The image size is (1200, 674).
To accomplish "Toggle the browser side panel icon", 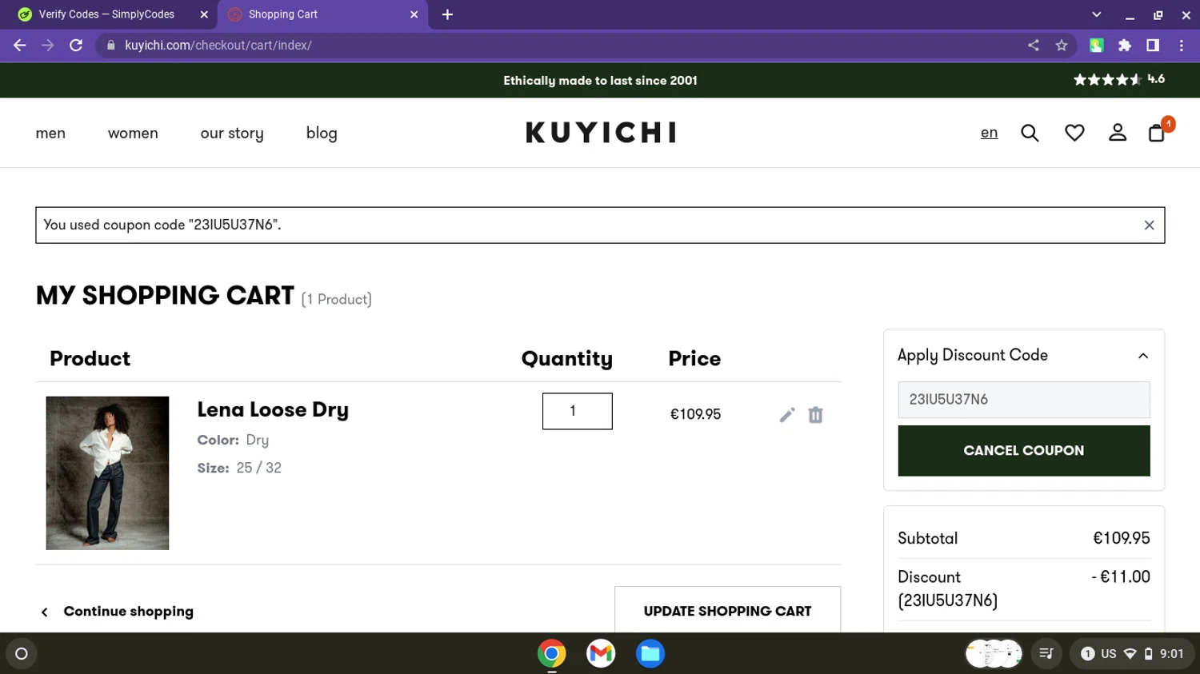I will (x=1153, y=46).
